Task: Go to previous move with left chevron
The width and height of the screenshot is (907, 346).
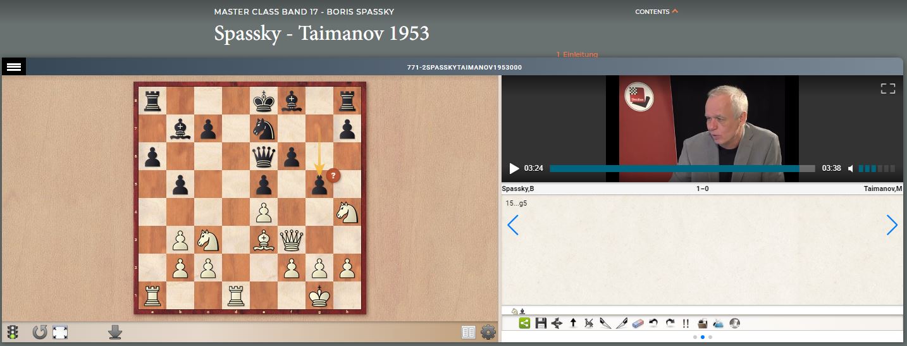Action: (513, 225)
